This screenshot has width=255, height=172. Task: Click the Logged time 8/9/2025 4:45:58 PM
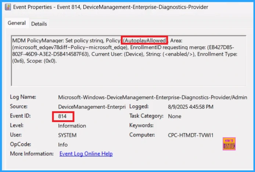[x=191, y=107]
